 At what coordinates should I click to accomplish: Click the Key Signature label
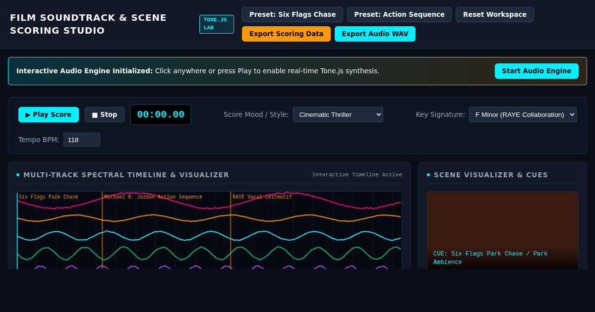click(440, 114)
